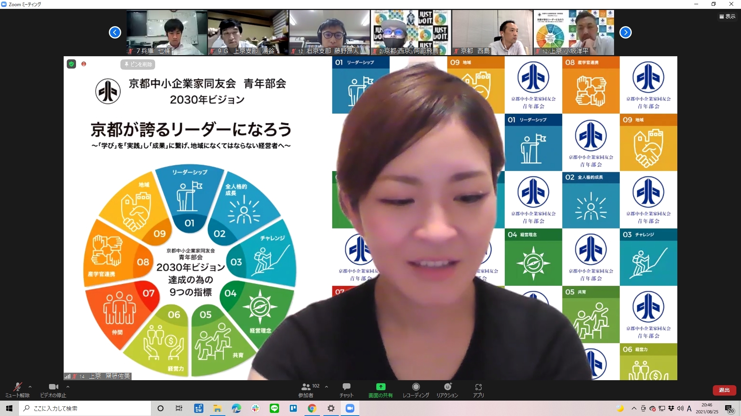This screenshot has height=416, width=741.
Task: Open Settings gear on taskbar
Action: [x=331, y=408]
